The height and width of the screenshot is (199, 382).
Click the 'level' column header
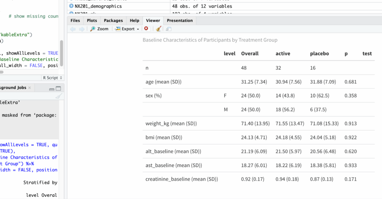pyautogui.click(x=229, y=54)
